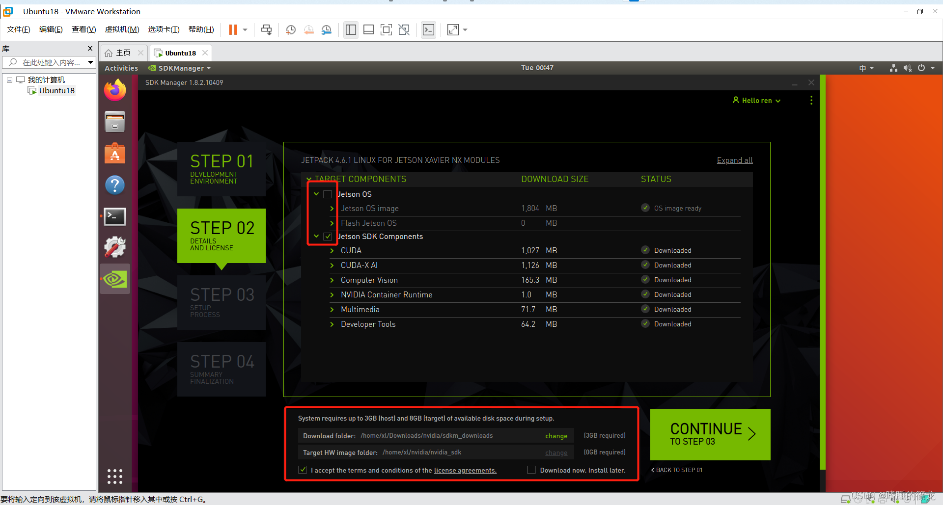Collapse the 我的计算机 tree node
Viewport: 943px width, 505px height.
click(x=9, y=80)
